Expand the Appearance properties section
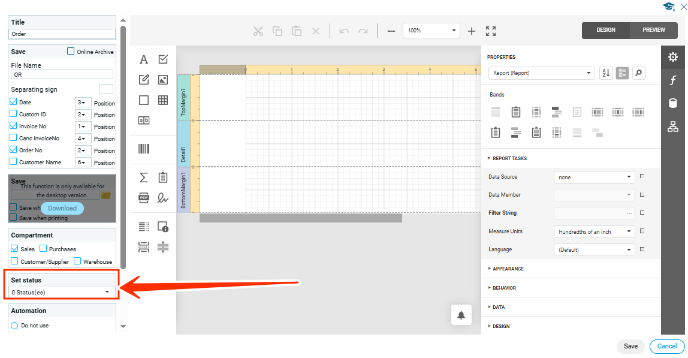Viewport: 688px width, 358px height. (508, 269)
